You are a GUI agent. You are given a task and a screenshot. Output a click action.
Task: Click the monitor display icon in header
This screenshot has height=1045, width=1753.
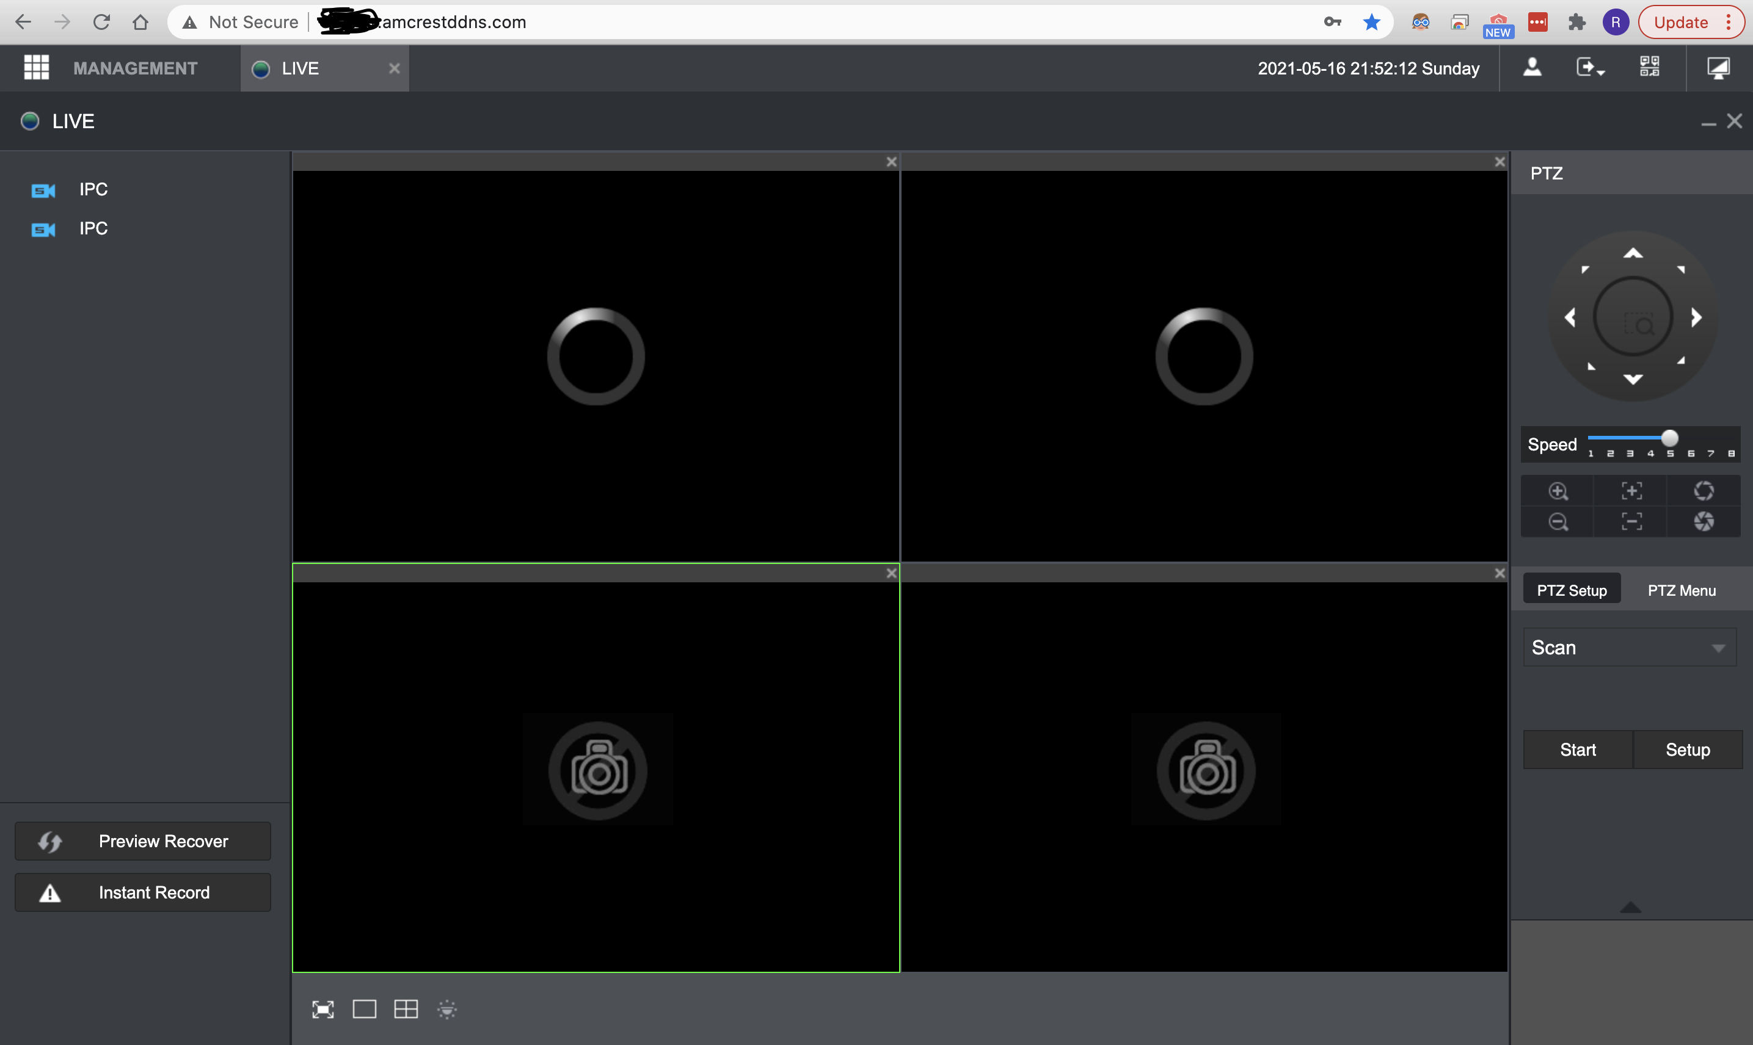coord(1718,68)
